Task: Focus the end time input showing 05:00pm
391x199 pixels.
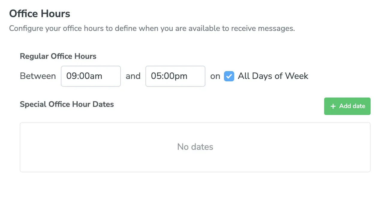Action: click(x=175, y=76)
